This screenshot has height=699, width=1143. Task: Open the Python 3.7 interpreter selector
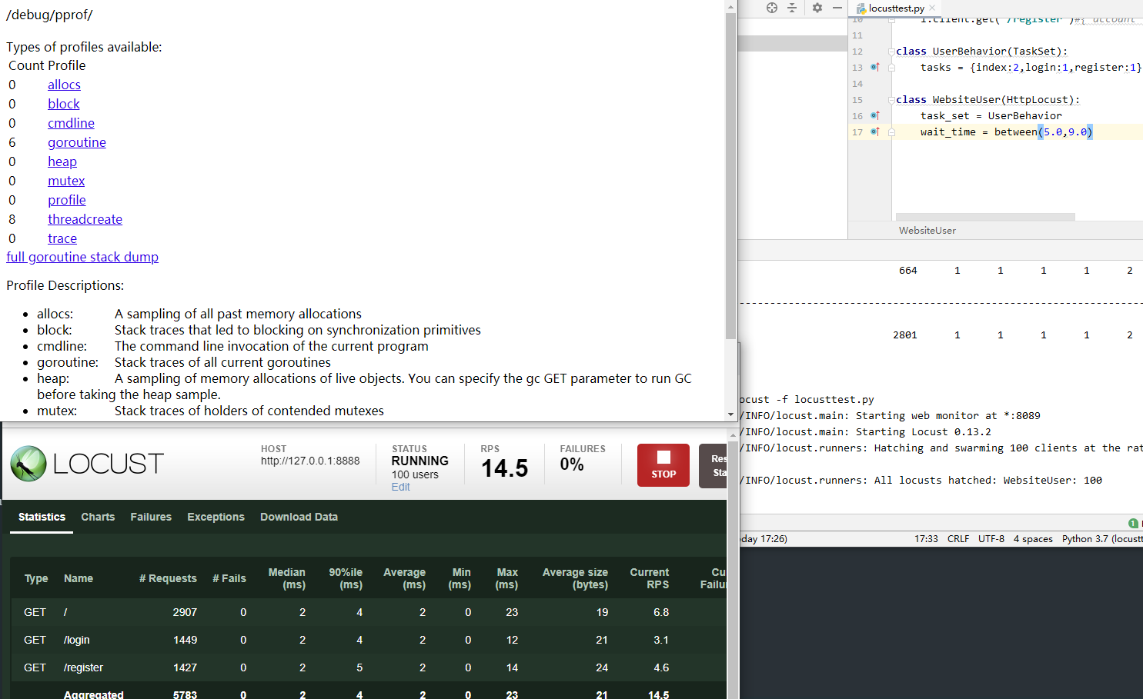click(1101, 539)
